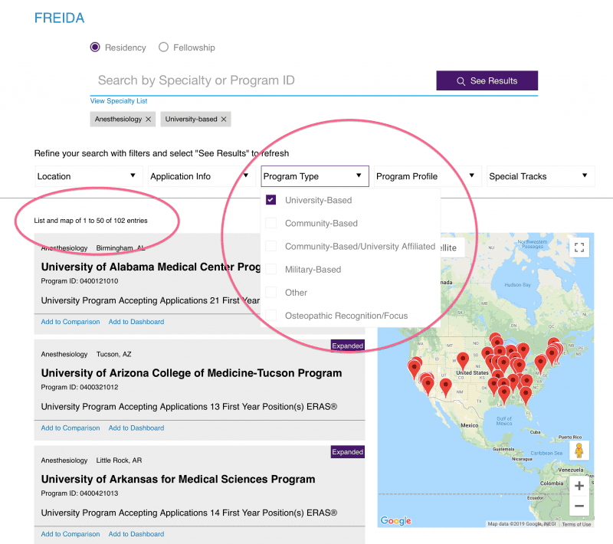Select the Fellowship radio button
The width and height of the screenshot is (613, 544).
coord(163,48)
